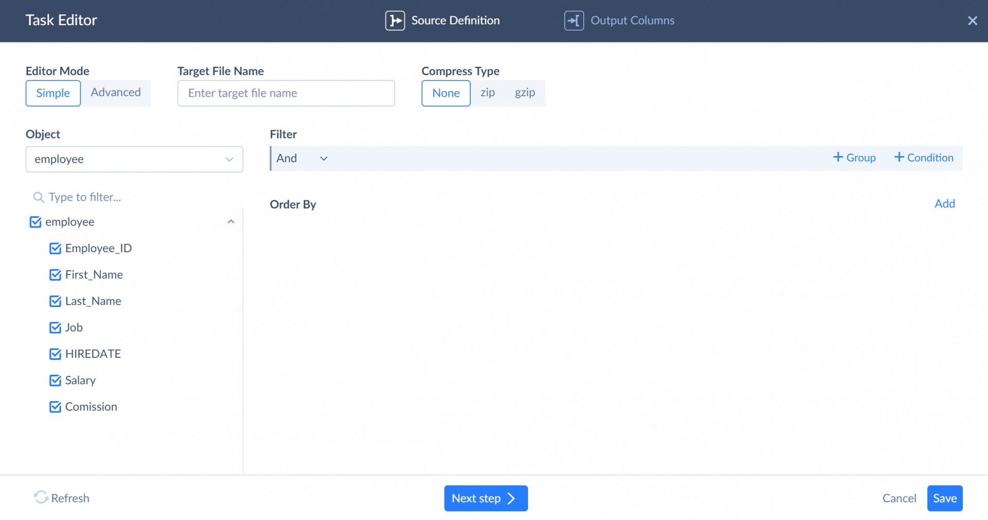This screenshot has height=520, width=988.
Task: Click the Source Definition icon in the header
Action: click(395, 21)
